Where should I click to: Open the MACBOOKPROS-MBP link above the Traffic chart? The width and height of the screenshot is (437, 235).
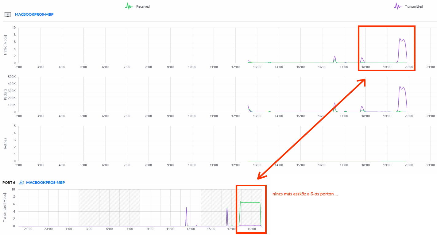pyautogui.click(x=34, y=14)
